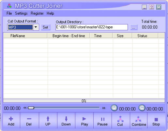The image size is (168, 131).
Task: Sort by Status column header
Action: [145, 36]
